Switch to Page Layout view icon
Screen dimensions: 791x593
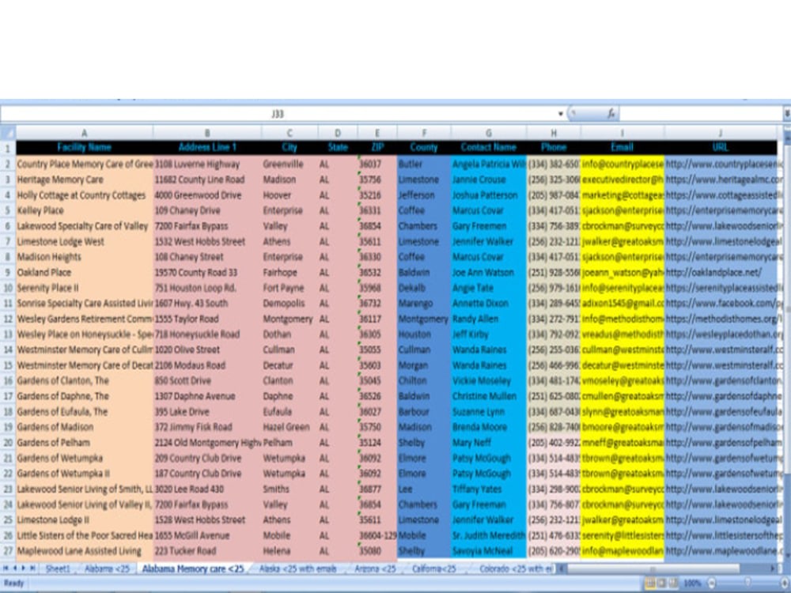tap(662, 584)
